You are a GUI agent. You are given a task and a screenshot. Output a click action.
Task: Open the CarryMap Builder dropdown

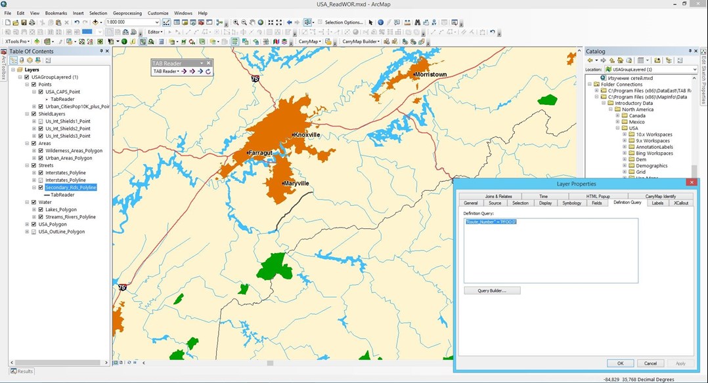(361, 41)
